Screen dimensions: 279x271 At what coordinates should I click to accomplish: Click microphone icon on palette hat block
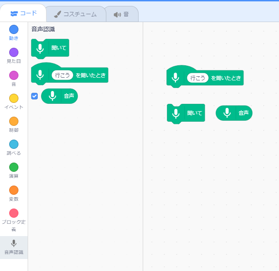pos(40,75)
